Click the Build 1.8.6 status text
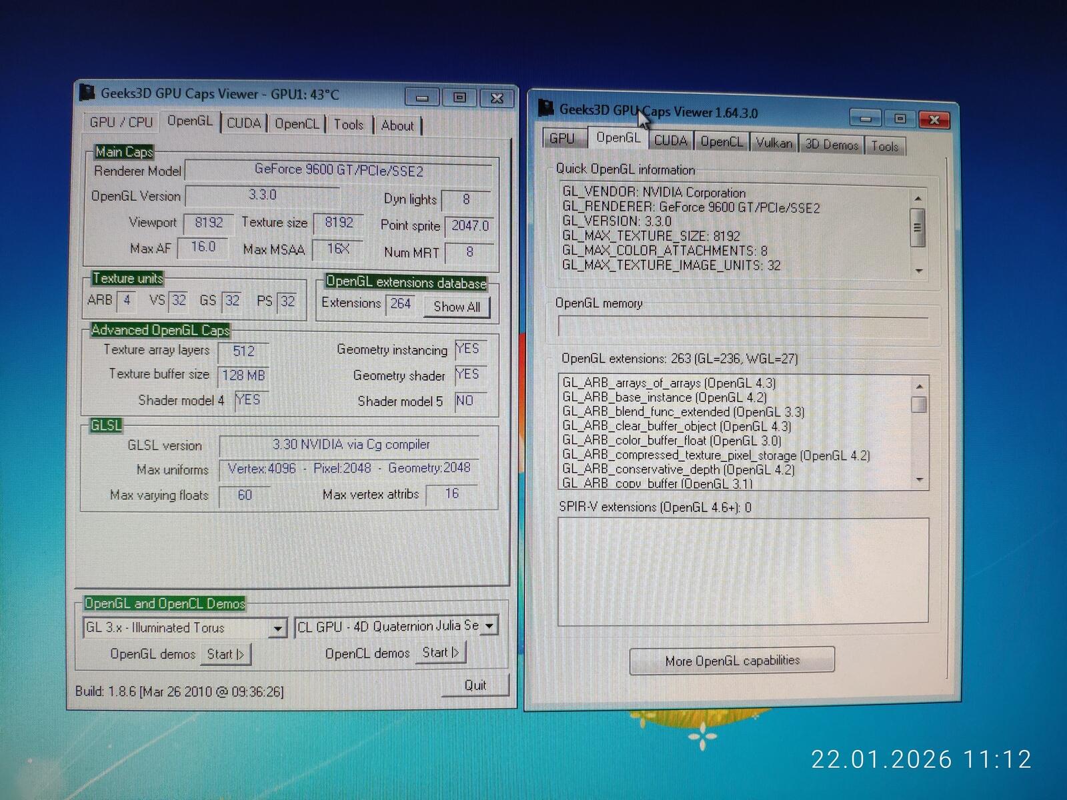 pyautogui.click(x=179, y=691)
